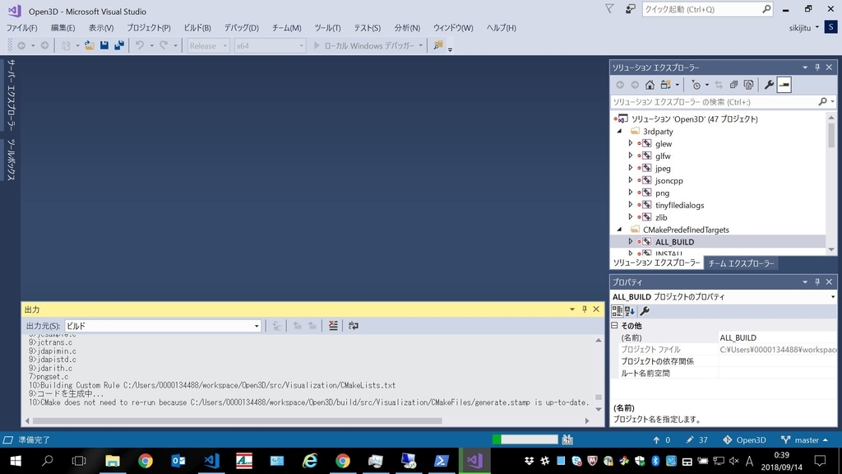Open Toolbox side tab
This screenshot has height=474, width=842.
pos(11,159)
